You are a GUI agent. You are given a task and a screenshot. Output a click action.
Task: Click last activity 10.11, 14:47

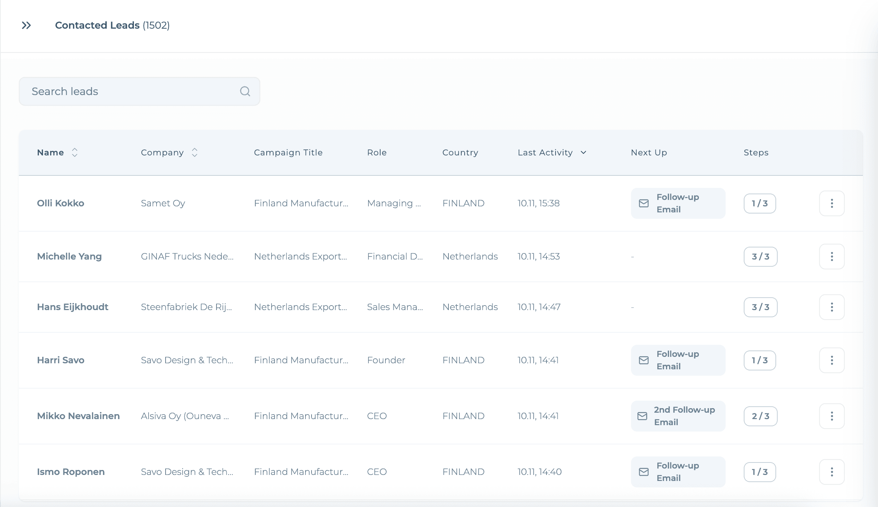click(539, 307)
